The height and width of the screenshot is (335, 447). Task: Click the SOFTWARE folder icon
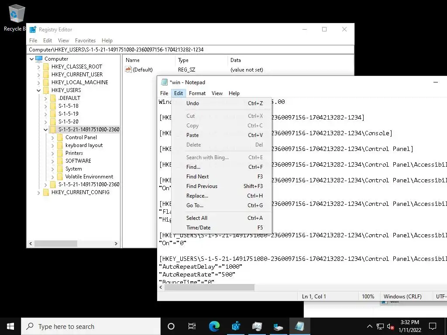click(60, 161)
